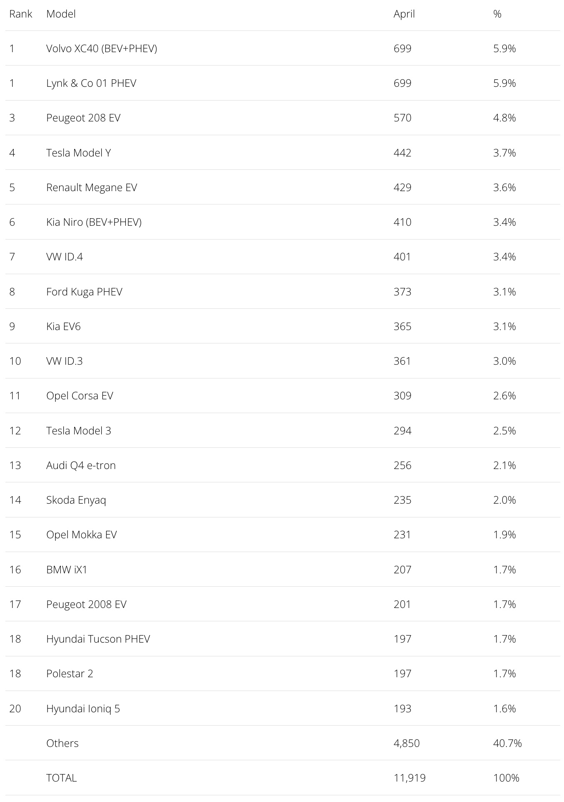
Task: Select Kia Niro (BEV+PHEV) model
Action: tap(94, 222)
